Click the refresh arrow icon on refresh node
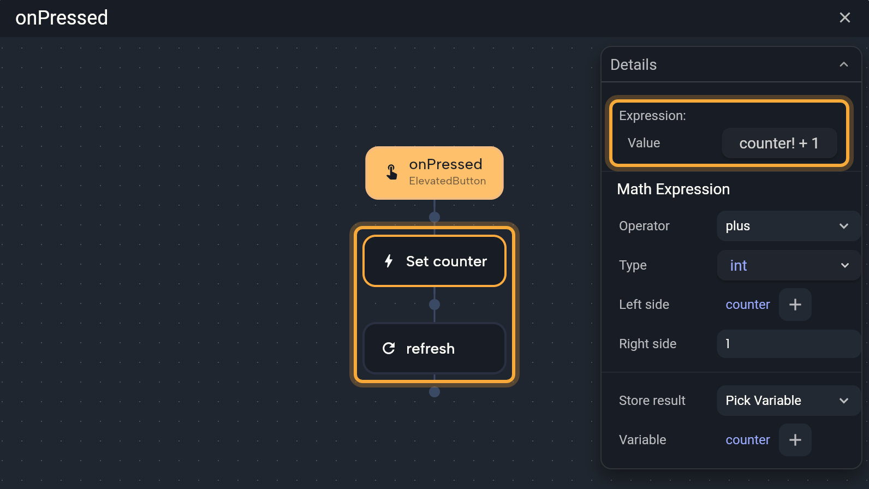 [x=389, y=348]
